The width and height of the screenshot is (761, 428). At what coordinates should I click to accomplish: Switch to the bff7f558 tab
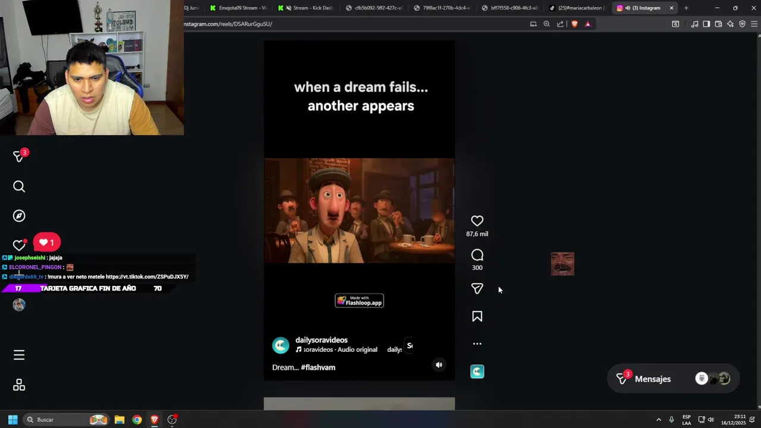(x=510, y=8)
